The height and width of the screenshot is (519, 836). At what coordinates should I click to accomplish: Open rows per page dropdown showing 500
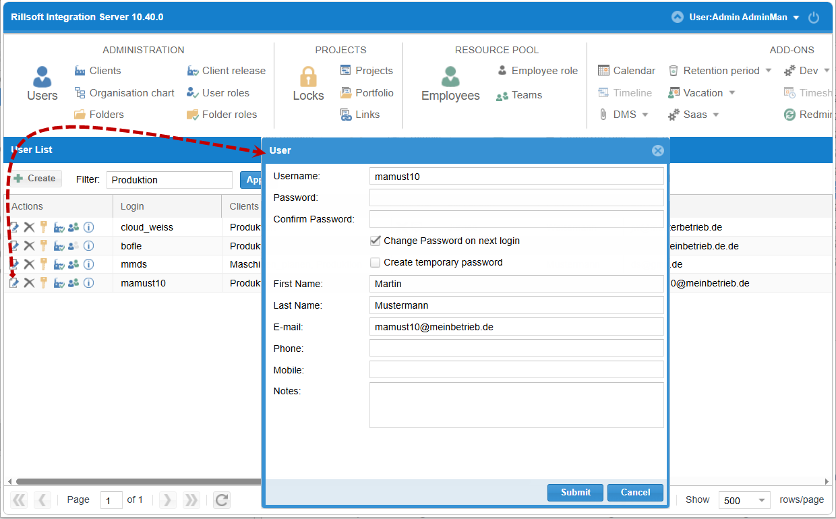point(744,500)
